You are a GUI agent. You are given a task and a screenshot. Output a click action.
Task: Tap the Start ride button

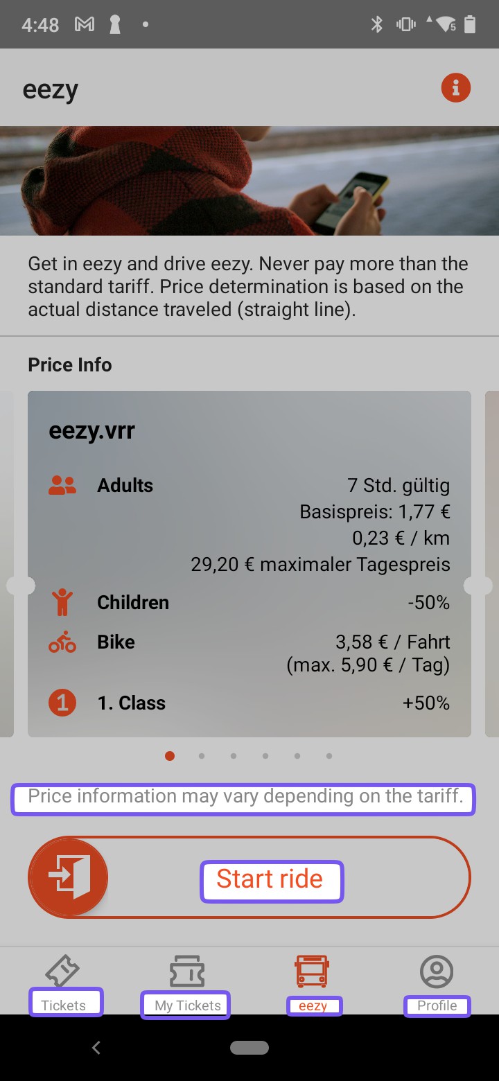(249, 878)
